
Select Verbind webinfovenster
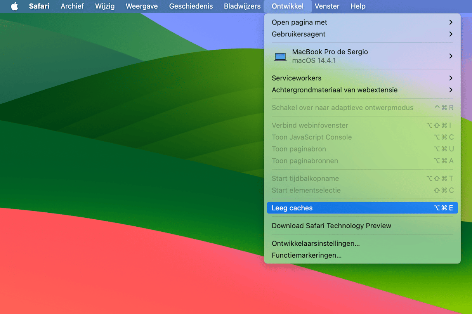[362, 125]
